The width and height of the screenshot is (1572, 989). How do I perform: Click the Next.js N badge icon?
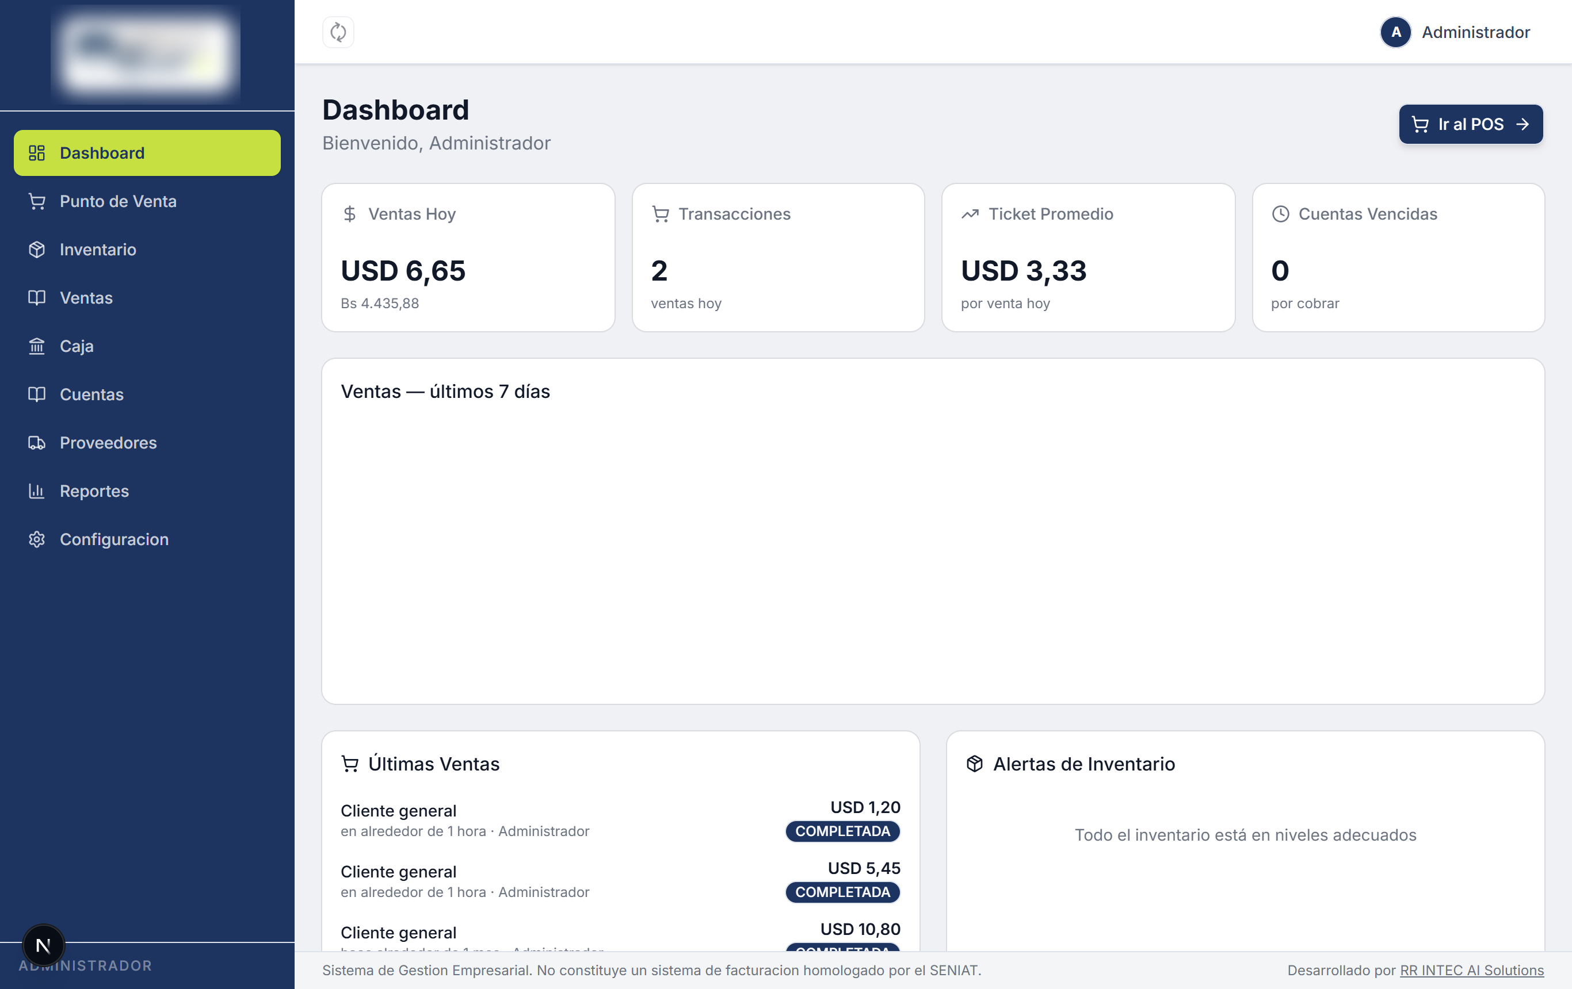pos(43,945)
